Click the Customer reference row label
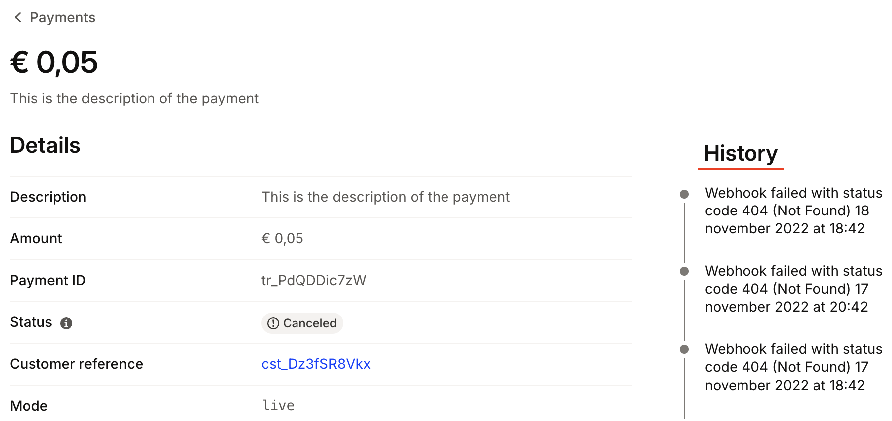 76,364
